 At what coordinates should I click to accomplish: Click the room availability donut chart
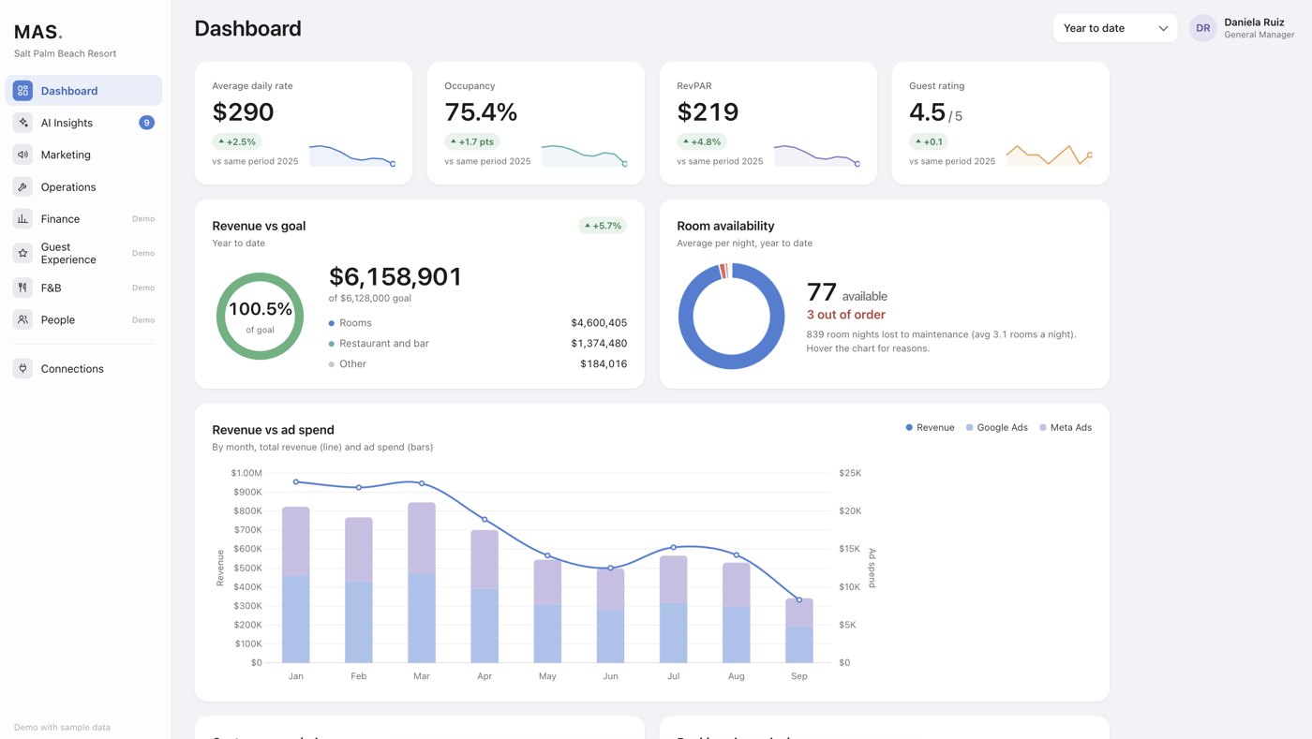(731, 316)
